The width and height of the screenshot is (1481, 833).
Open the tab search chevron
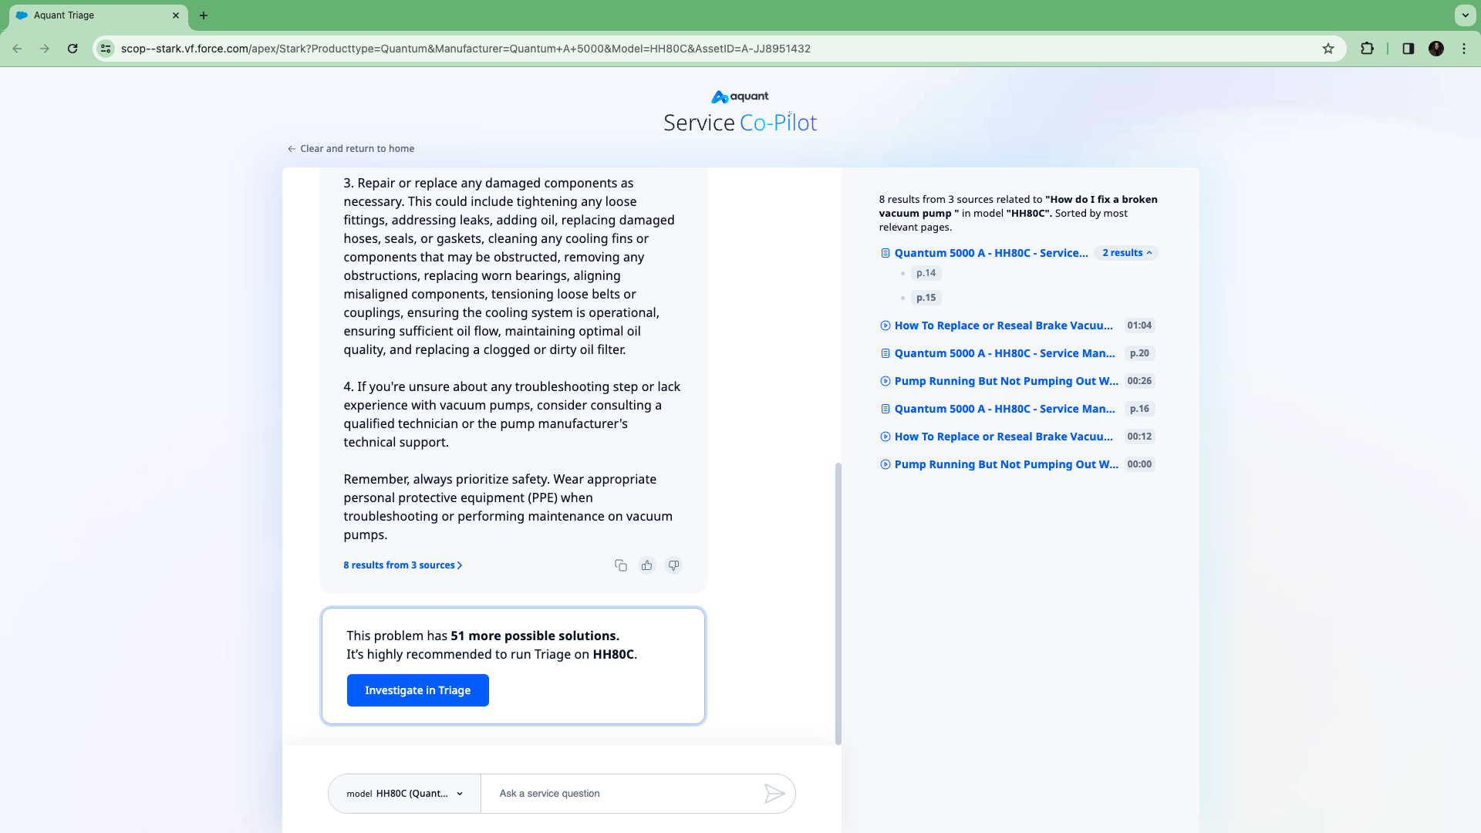[x=1465, y=15]
